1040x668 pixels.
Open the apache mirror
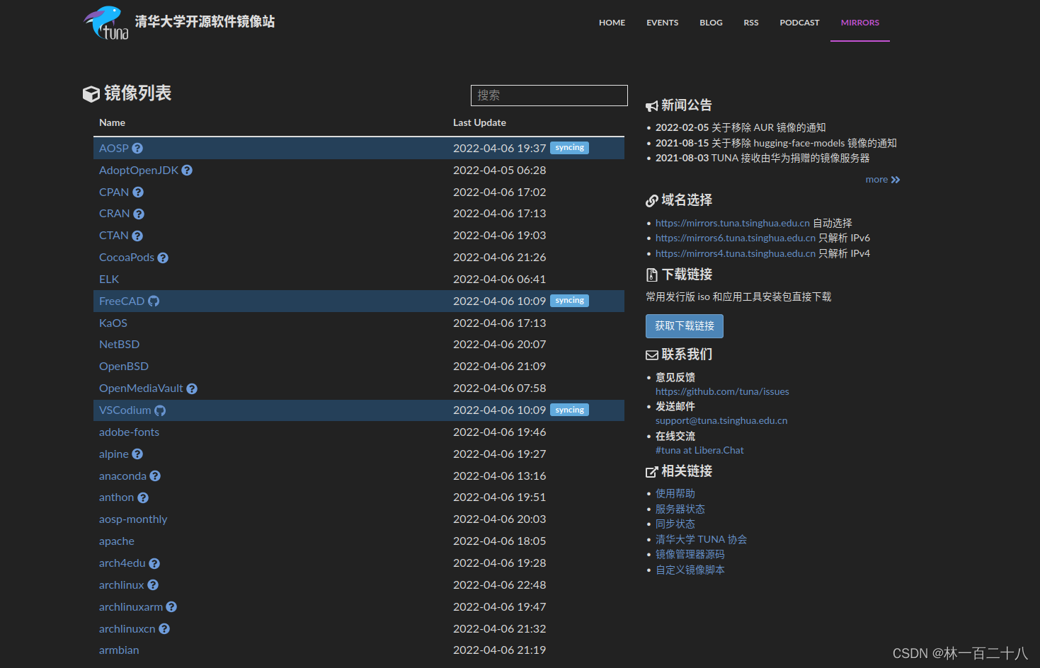pos(117,541)
